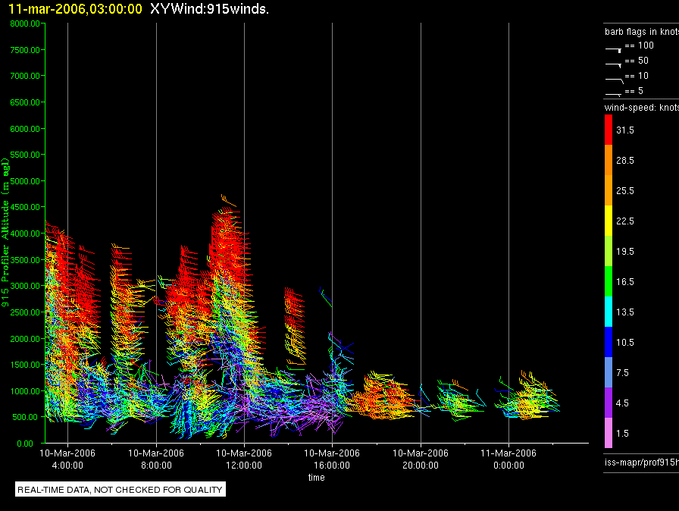This screenshot has width=679, height=511.
Task: Click the 10-Mar-2006 16:00:00 time label
Action: pyautogui.click(x=332, y=459)
